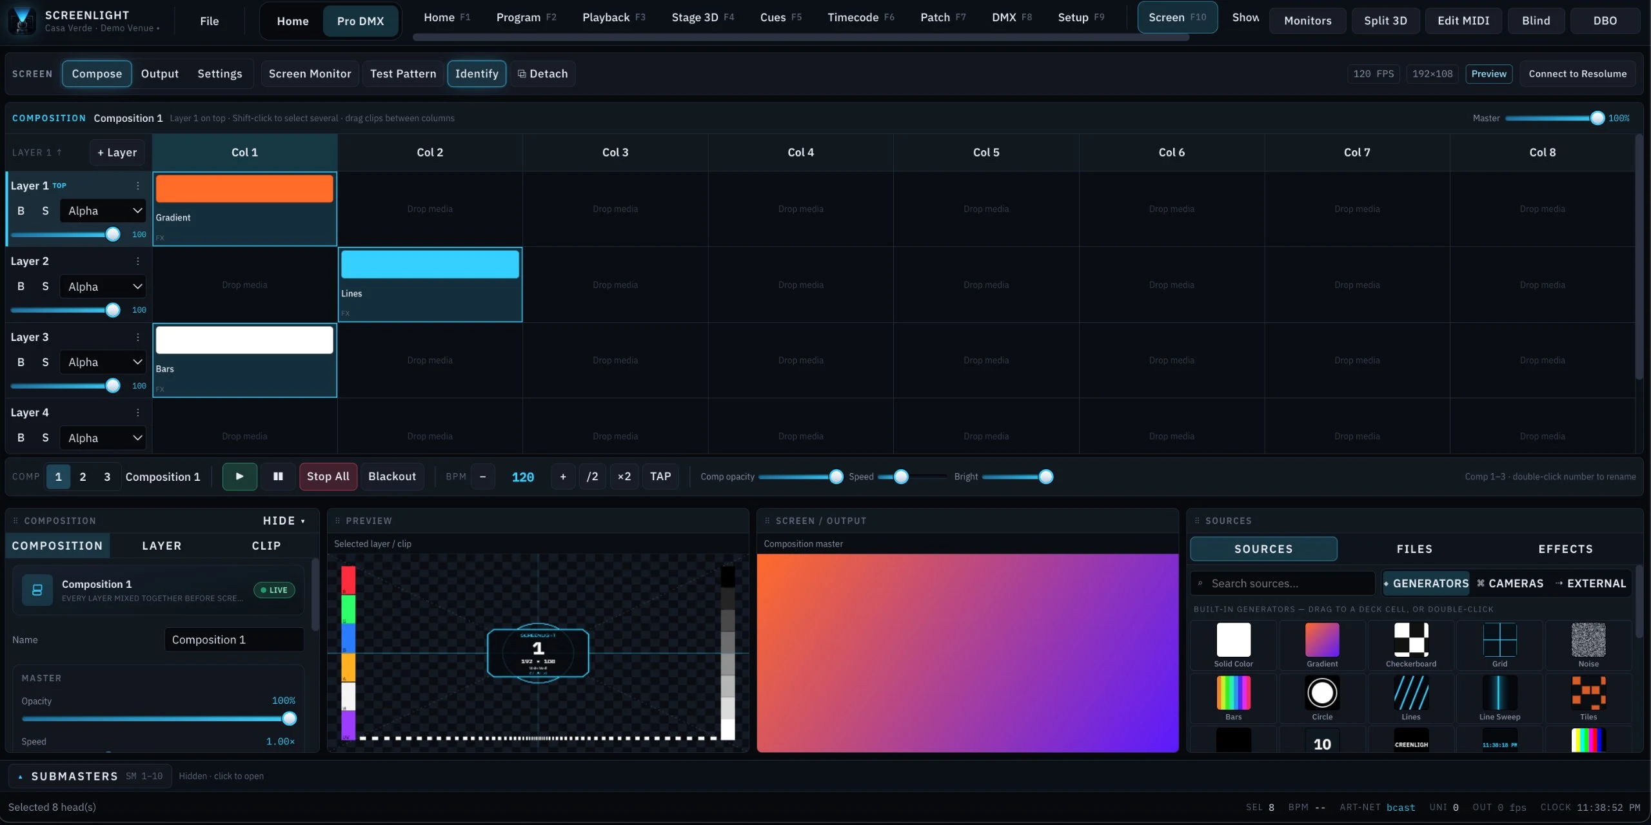Open Layer 3 options menu dots
Viewport: 1651px width, 825px height.
coord(137,337)
